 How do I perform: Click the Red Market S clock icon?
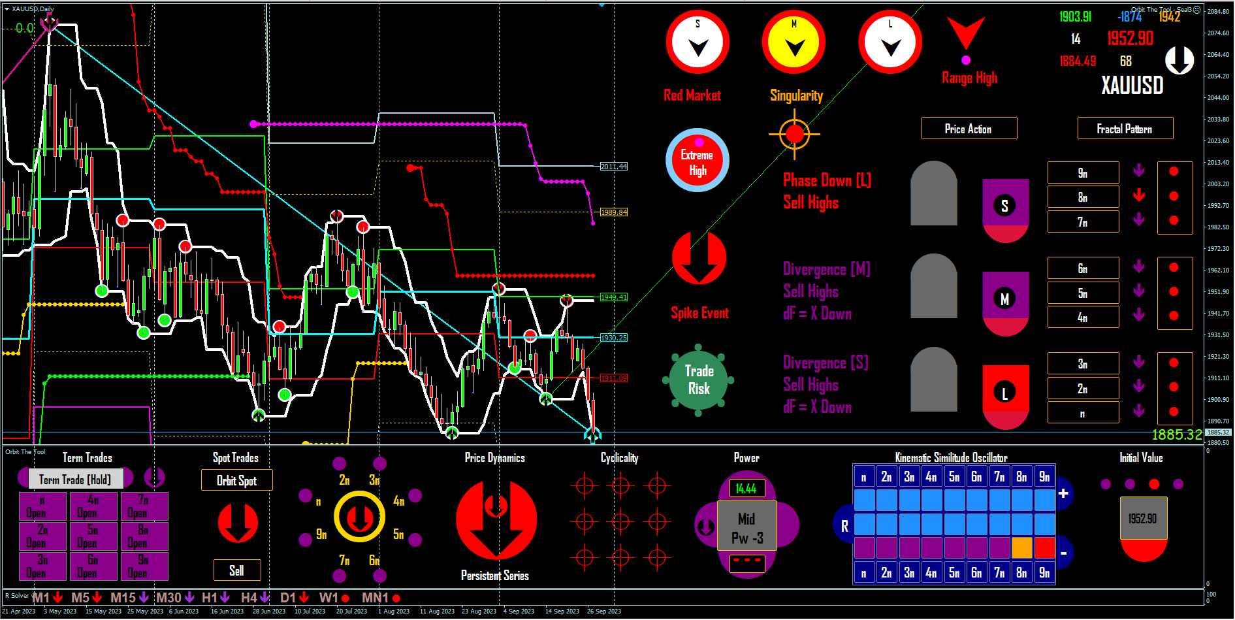[698, 43]
